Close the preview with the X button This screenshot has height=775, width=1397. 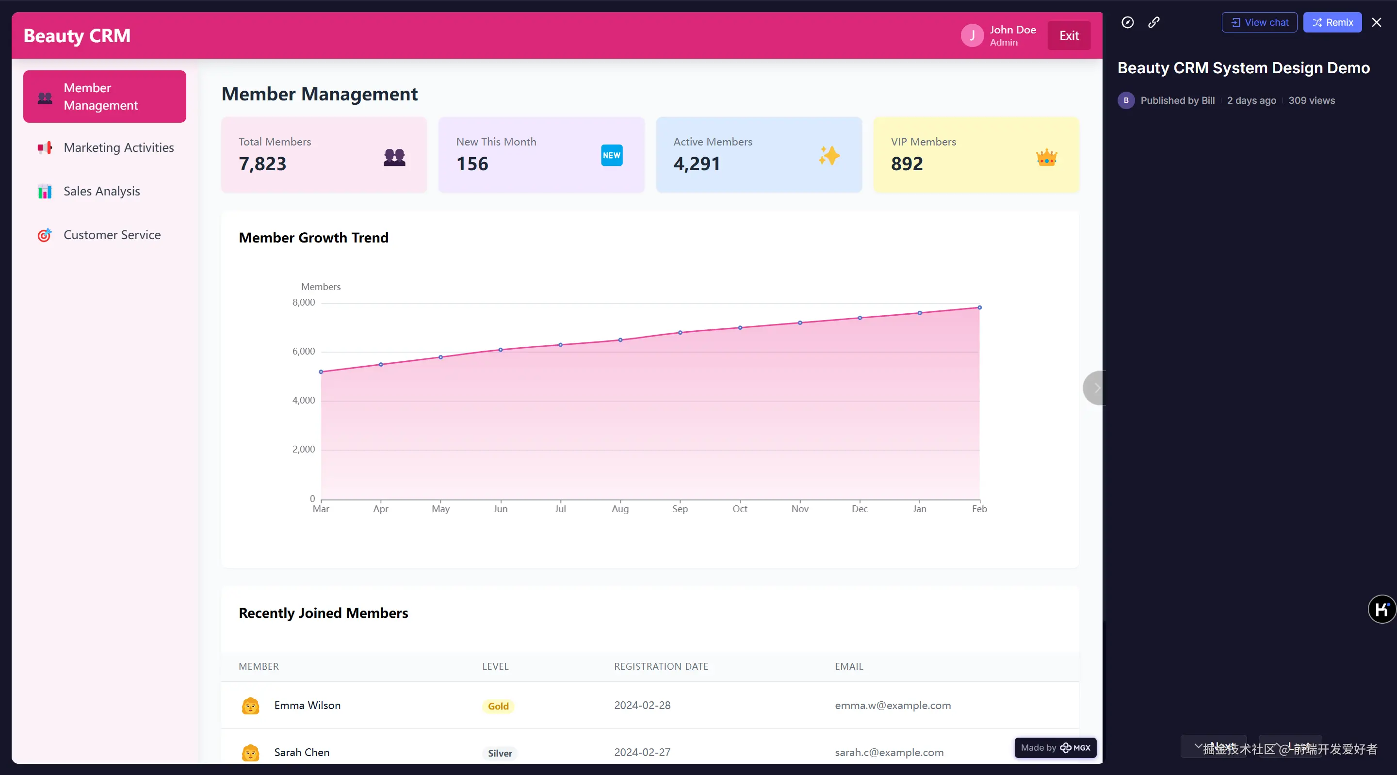click(x=1377, y=22)
